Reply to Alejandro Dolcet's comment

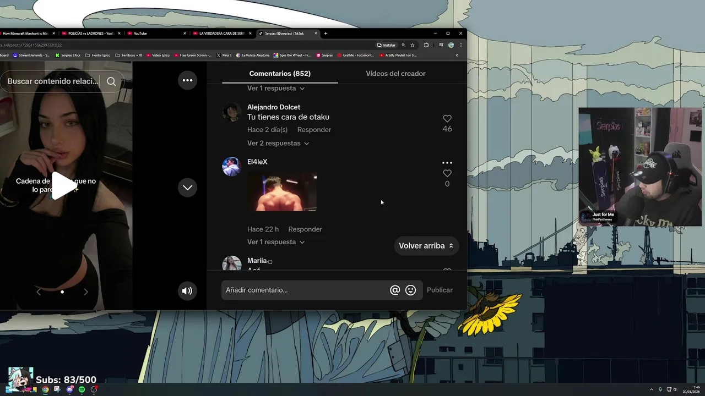tap(314, 130)
